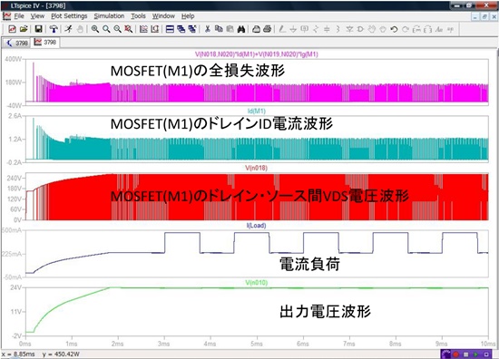This screenshot has width=499, height=359.
Task: Click the Save floppy disk icon
Action: tap(38, 29)
